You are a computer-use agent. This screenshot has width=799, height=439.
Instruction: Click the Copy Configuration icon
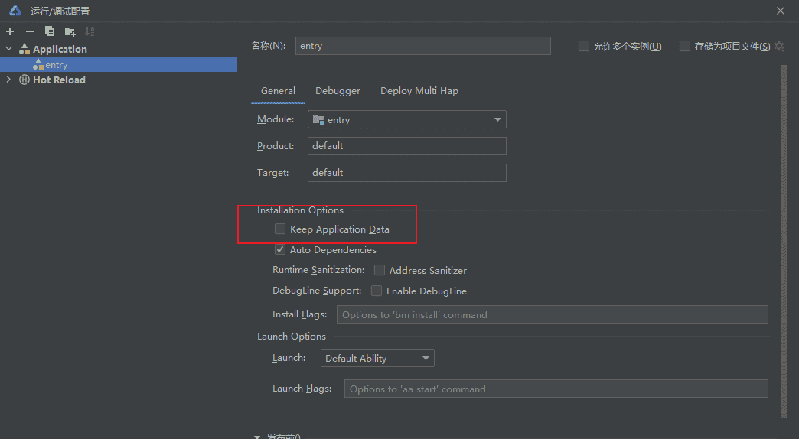tap(50, 31)
